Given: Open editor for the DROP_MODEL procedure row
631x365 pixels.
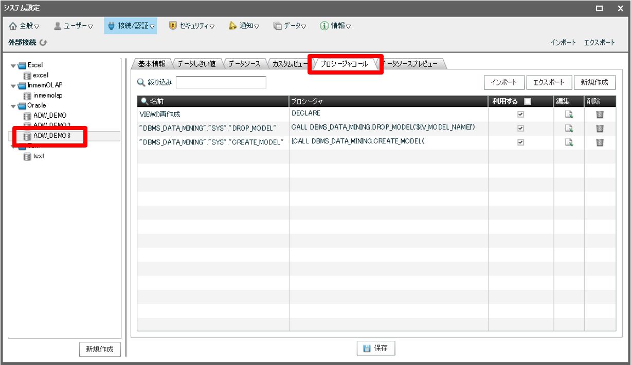Looking at the screenshot, I should click(x=569, y=129).
